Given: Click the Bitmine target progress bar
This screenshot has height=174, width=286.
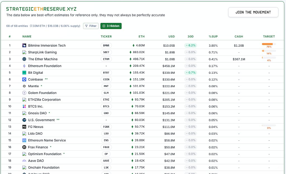Looking at the screenshot, I should point(269,44).
